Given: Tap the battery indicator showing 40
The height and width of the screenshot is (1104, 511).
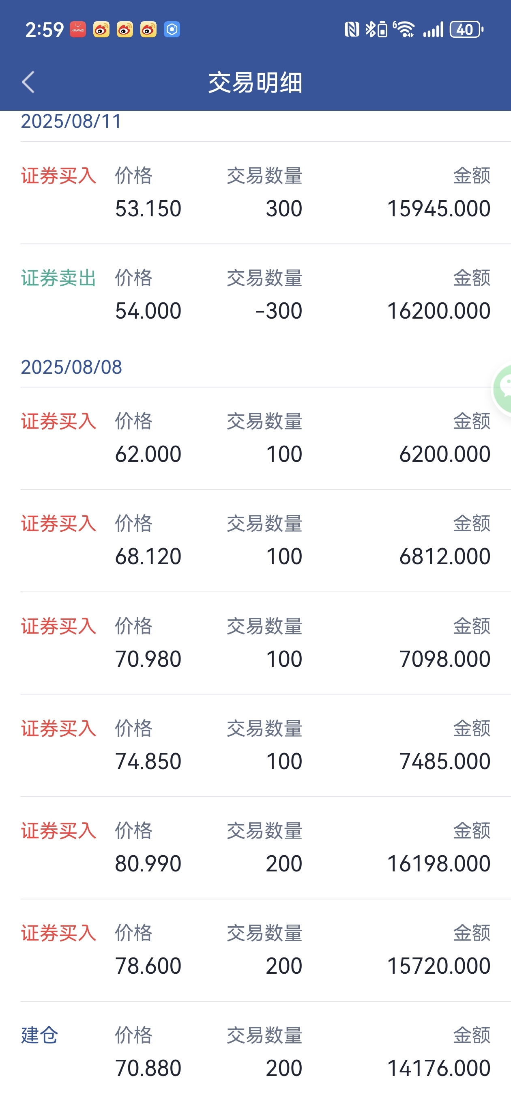Looking at the screenshot, I should point(466,30).
